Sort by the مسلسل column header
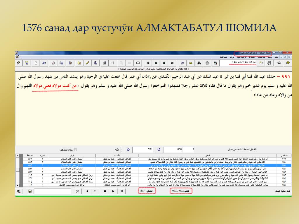 click(284, 156)
